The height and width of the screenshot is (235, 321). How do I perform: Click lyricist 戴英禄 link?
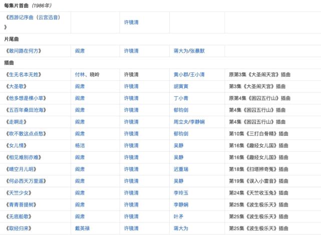[x=82, y=228]
